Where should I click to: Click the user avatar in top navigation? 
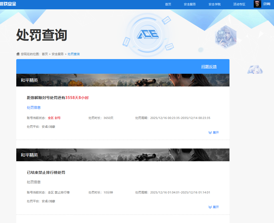(257, 4)
